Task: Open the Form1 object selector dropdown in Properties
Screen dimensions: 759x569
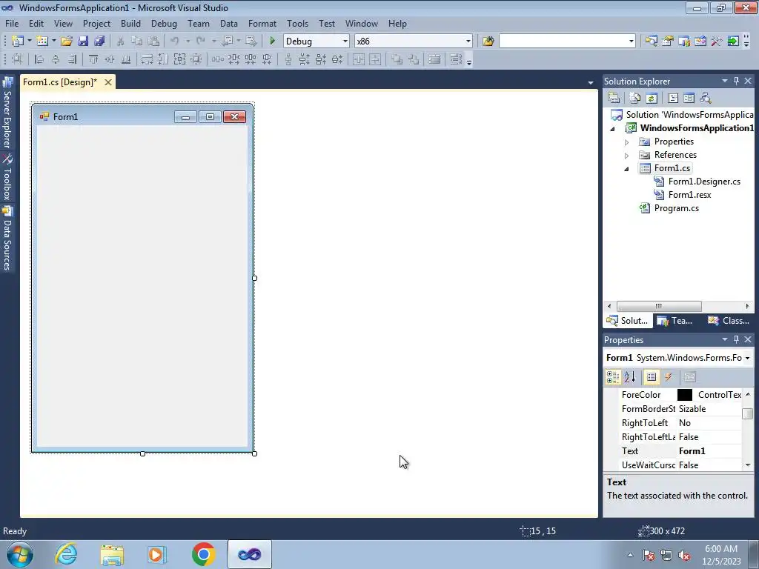Action: click(x=747, y=358)
